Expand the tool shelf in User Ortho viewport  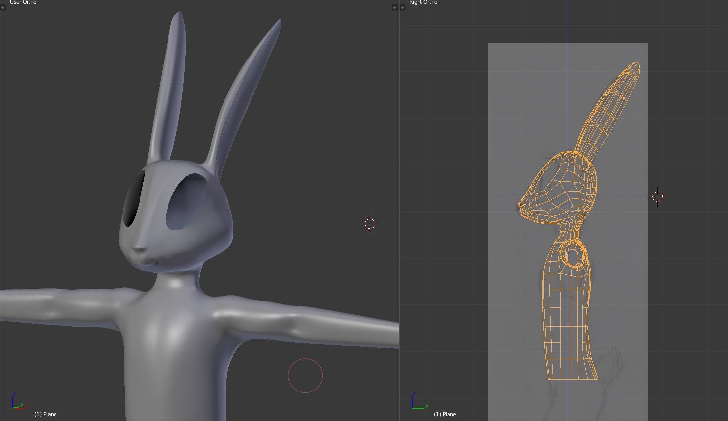[3, 8]
